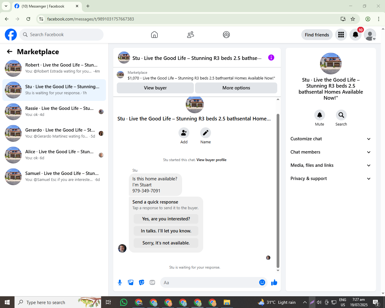Open the Robert conversation

[54, 68]
